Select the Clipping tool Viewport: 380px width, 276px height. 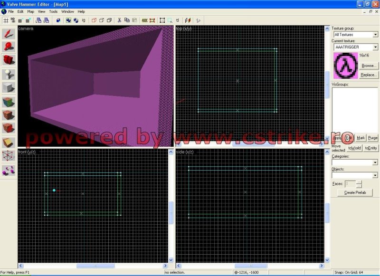pyautogui.click(x=9, y=143)
